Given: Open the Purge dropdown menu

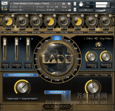Looking at the screenshot, I should tap(66, 7).
